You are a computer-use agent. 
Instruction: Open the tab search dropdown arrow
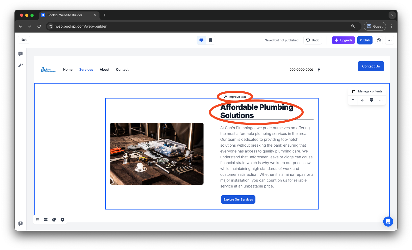[392, 15]
